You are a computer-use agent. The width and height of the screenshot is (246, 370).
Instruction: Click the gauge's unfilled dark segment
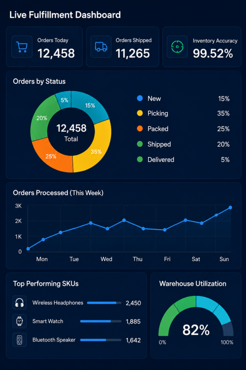click(228, 330)
